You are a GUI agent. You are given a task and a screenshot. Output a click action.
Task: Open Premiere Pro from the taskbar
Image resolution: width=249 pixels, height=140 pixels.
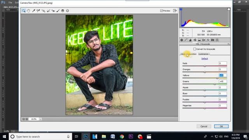pyautogui.click(x=131, y=136)
